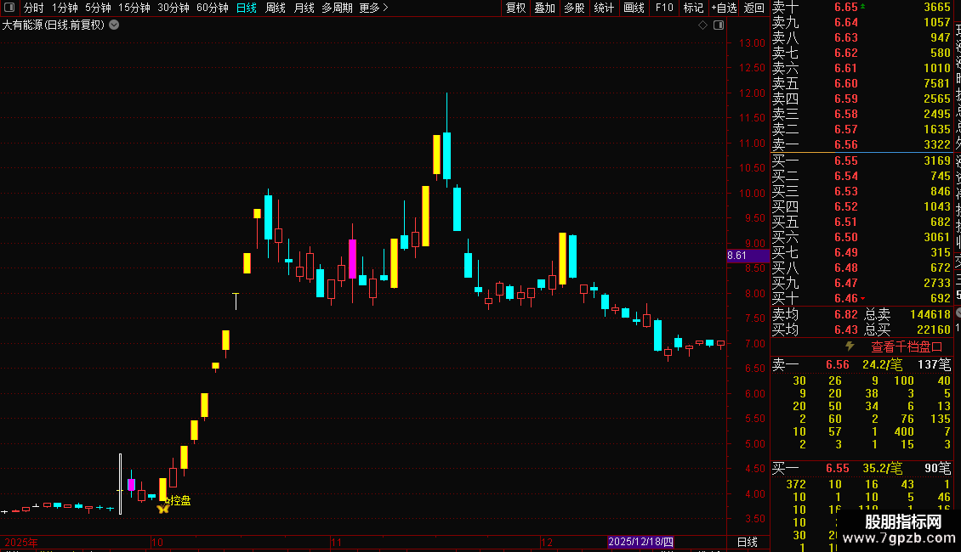Click the diamond icon above the chart

click(702, 25)
